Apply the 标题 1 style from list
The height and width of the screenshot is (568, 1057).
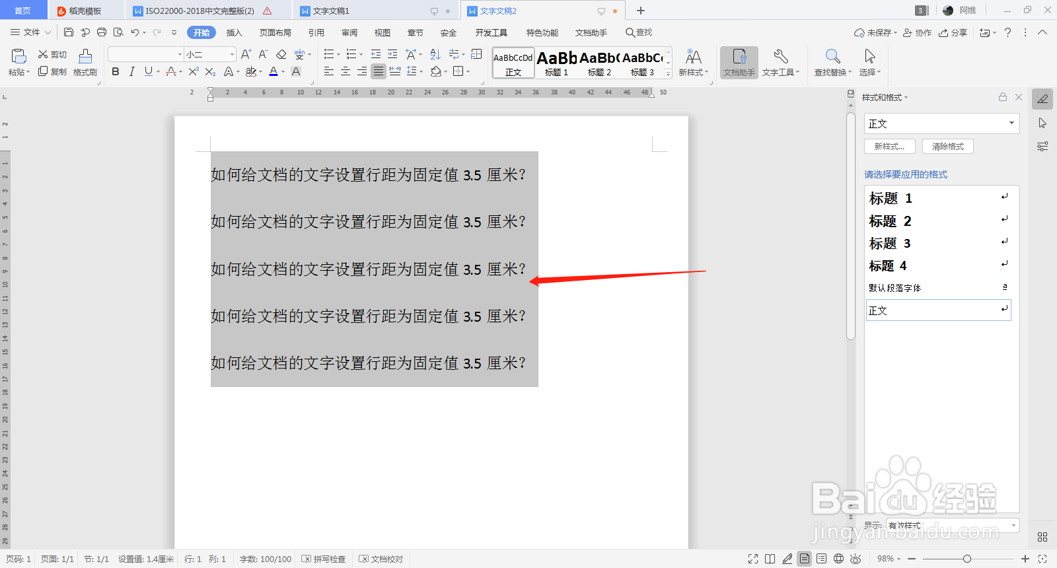[938, 198]
